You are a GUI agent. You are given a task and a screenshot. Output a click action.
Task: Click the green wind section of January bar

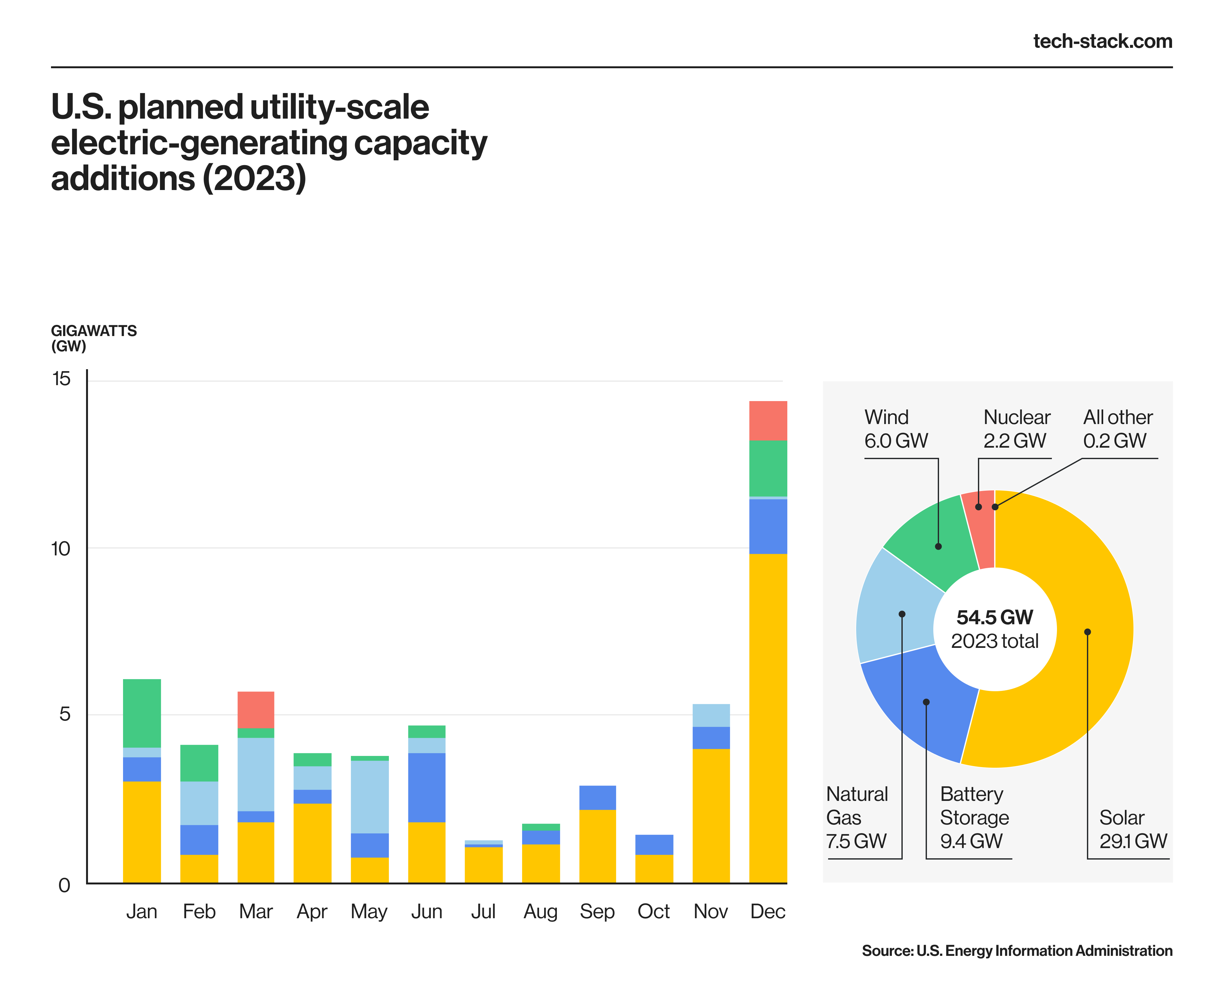[x=142, y=713]
